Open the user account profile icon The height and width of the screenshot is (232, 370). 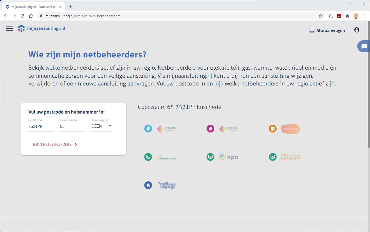tap(357, 30)
